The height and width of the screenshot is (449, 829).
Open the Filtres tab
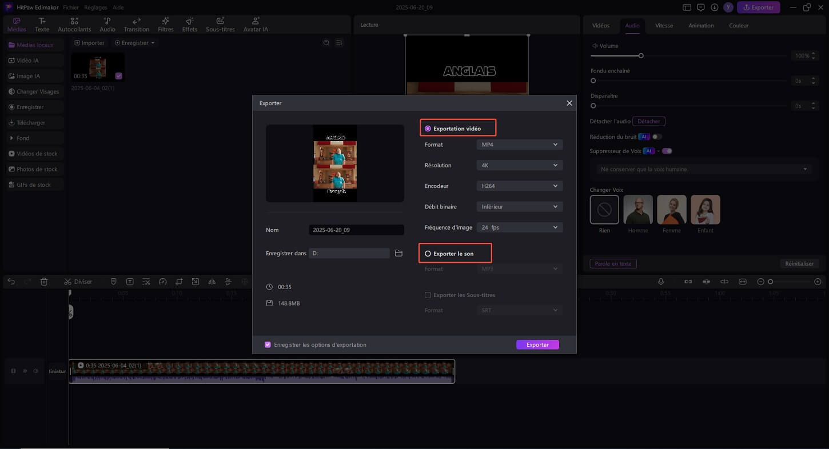point(166,25)
